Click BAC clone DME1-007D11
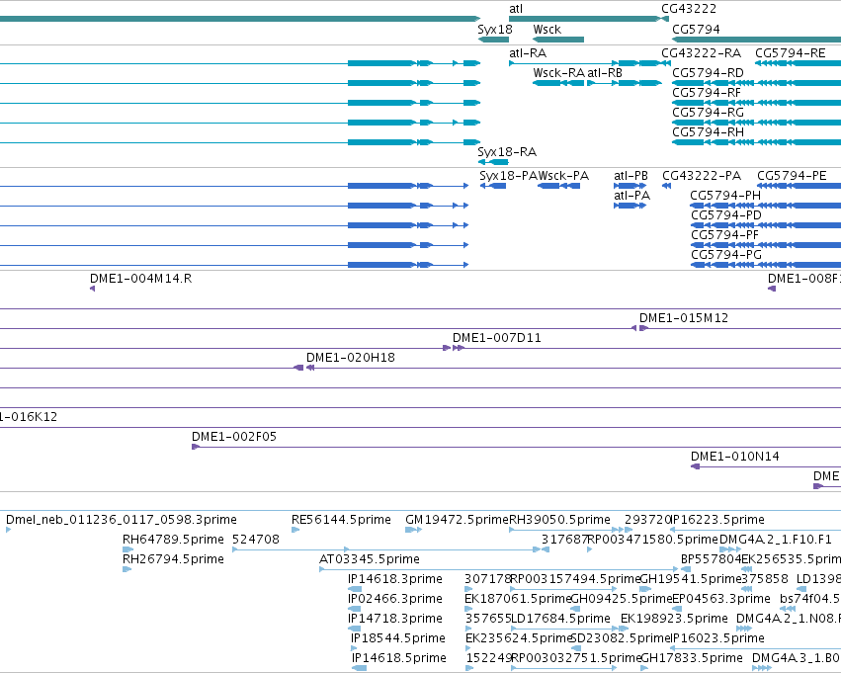Viewport: 841px width, 673px height. 497,338
